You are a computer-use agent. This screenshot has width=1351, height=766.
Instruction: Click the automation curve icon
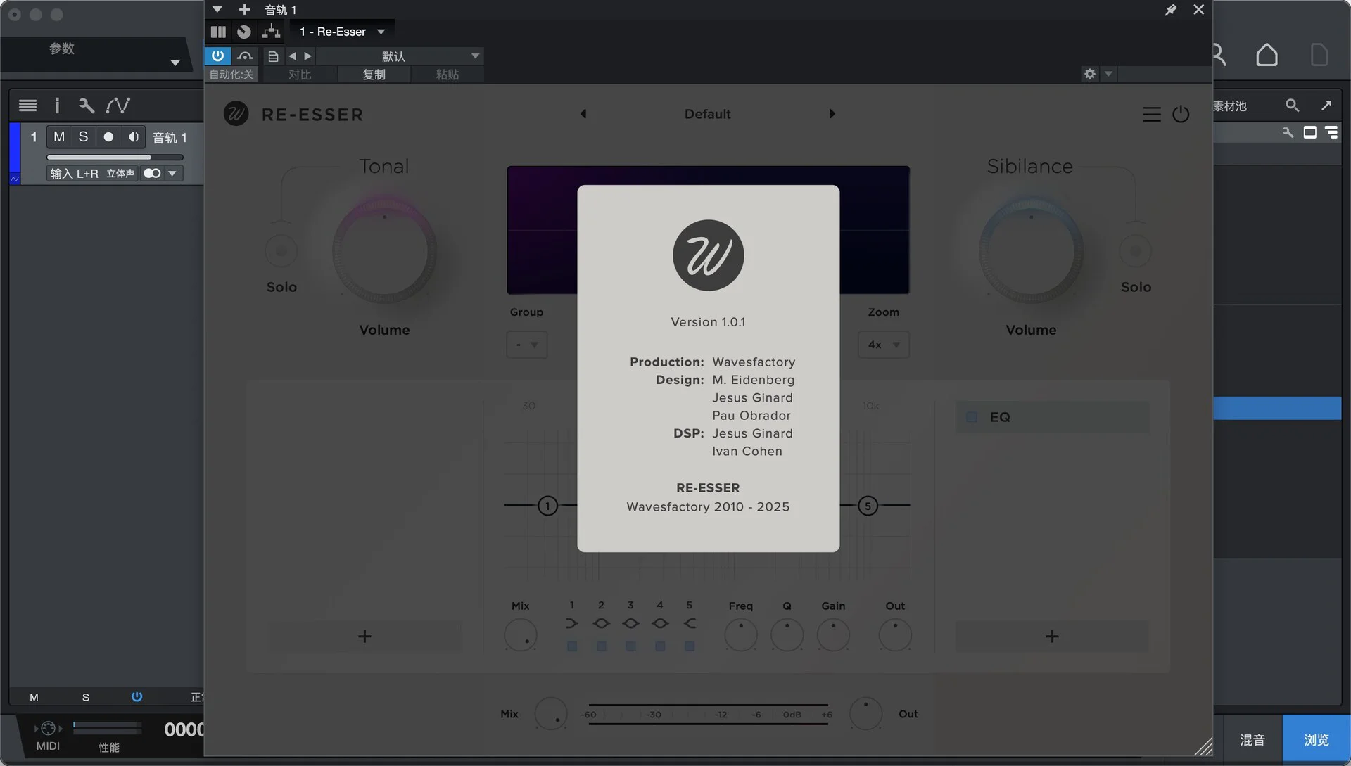(118, 106)
